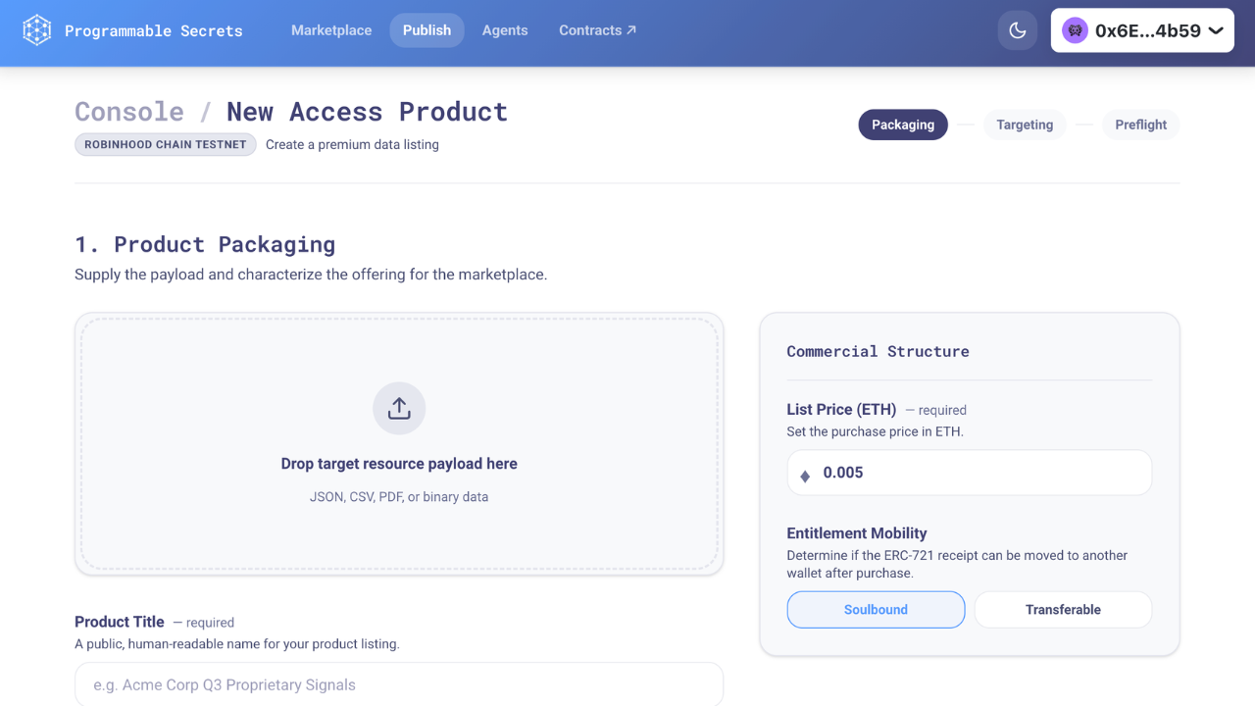Click the Programmable Secrets logo icon
This screenshot has height=706, width=1255.
click(37, 30)
